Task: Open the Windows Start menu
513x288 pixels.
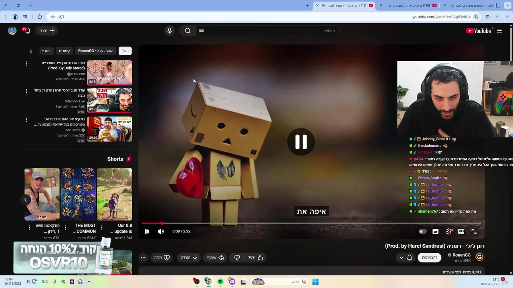Action: point(315,282)
